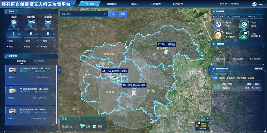The width and height of the screenshot is (267, 133).
Task: Click the offline dock marker at 横山桥
Action: pos(166,52)
